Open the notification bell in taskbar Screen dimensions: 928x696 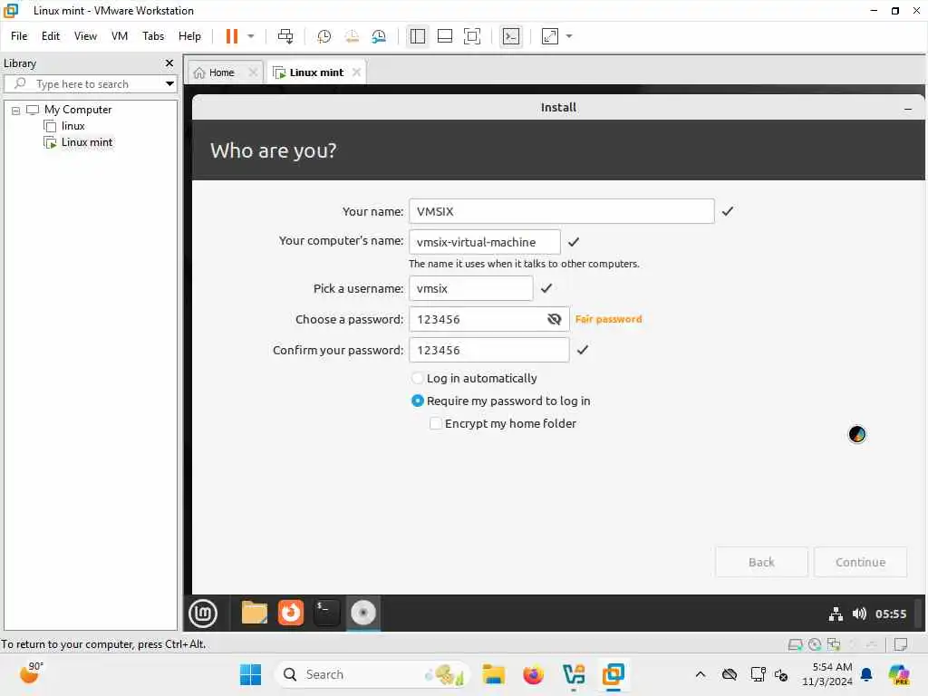(866, 674)
